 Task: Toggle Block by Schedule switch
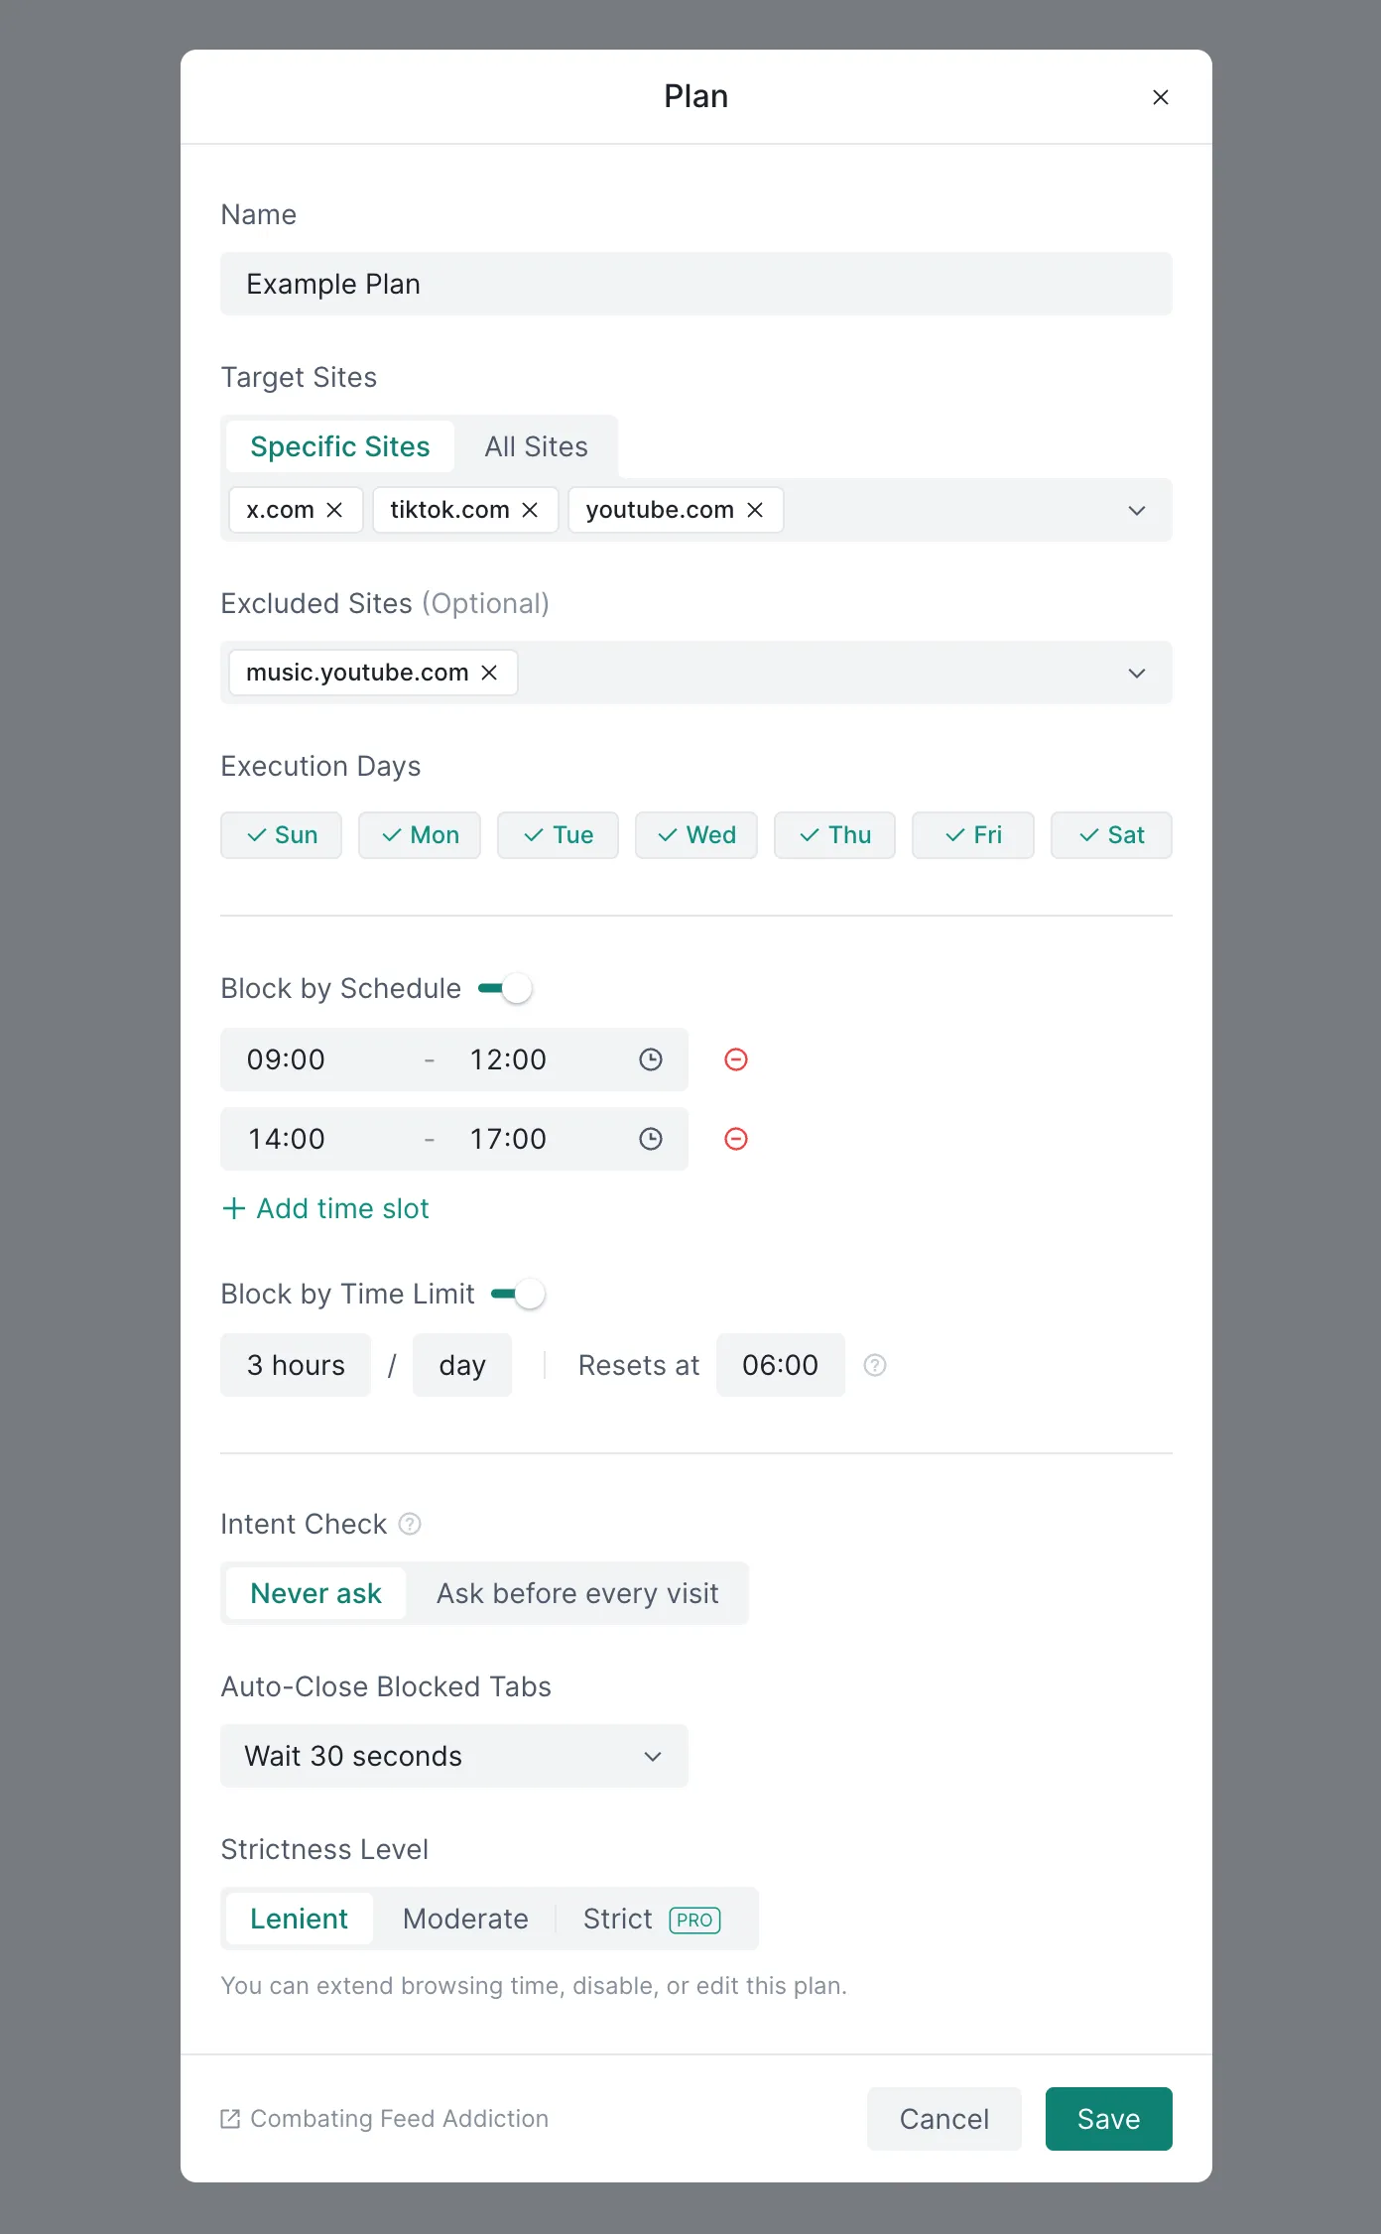pos(505,988)
